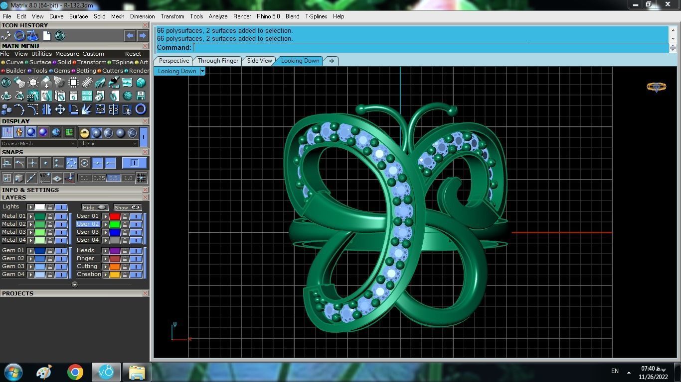Viewport: 681px width, 382px height.
Task: Click the Show layers button
Action: point(127,207)
